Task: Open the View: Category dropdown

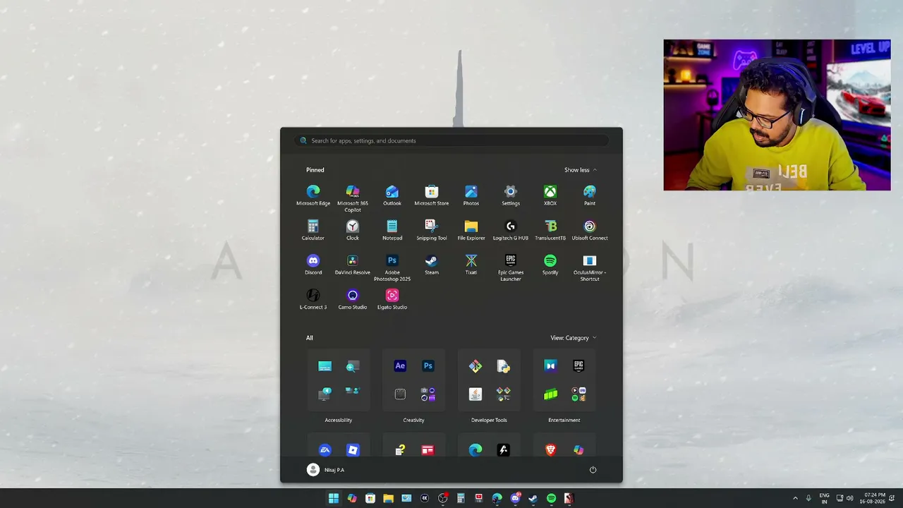Action: [x=574, y=338]
